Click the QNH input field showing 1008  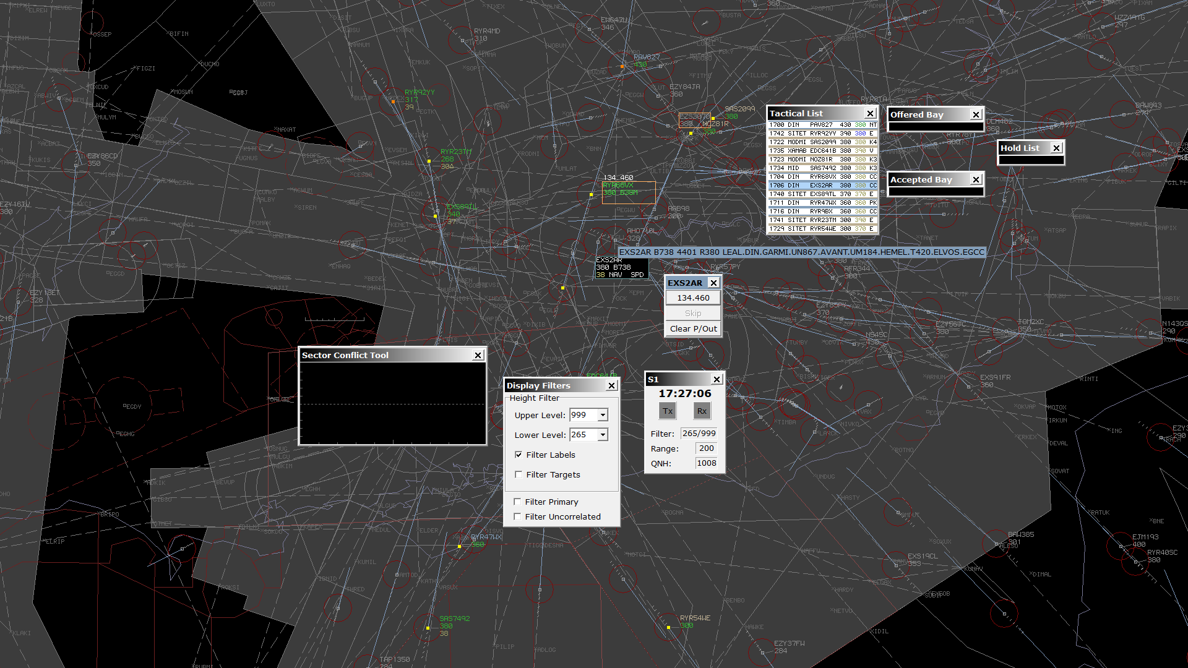(706, 463)
